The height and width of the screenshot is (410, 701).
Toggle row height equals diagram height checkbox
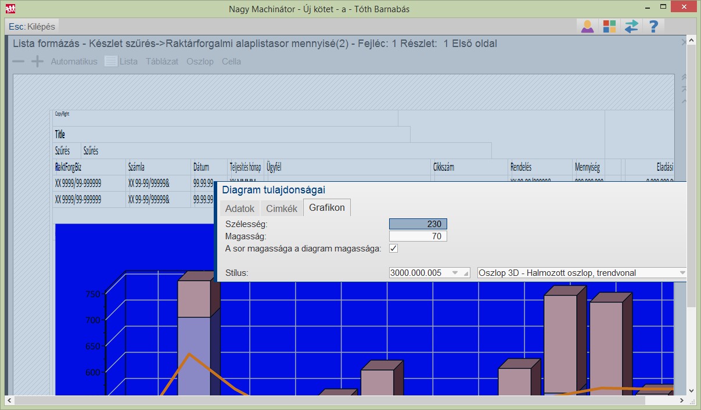tap(393, 249)
